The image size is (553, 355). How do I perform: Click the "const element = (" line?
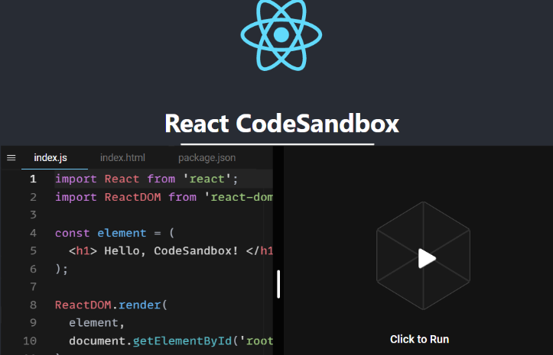click(x=115, y=233)
